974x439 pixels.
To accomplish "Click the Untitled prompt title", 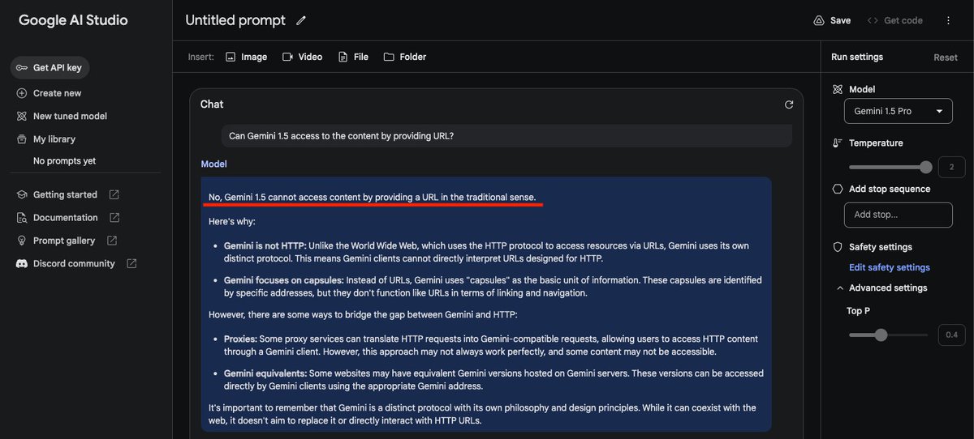I will click(x=235, y=20).
